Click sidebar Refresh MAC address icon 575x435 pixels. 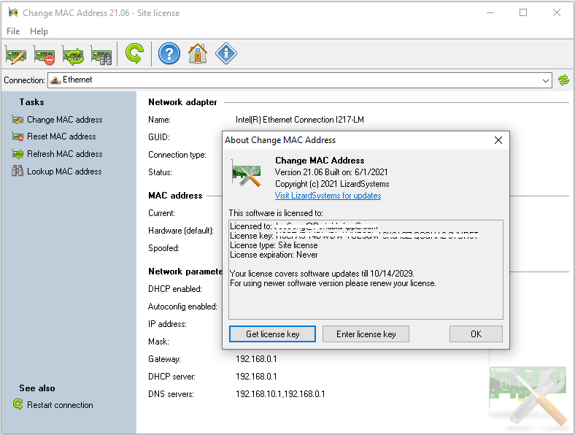18,154
